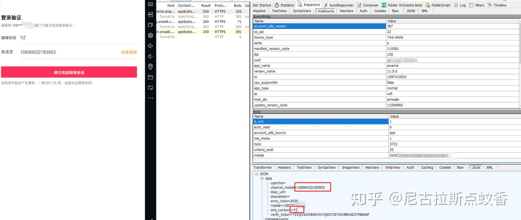Sort sessions by Host column header
This screenshot has height=220, width=521.
[171, 5]
